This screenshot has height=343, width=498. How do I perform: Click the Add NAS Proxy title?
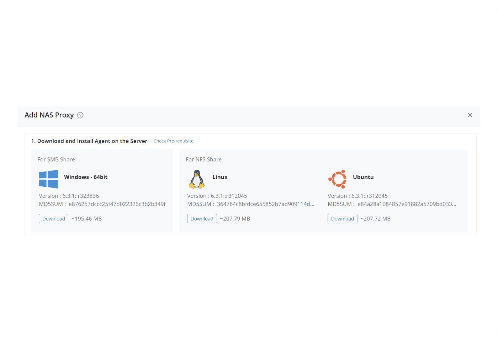pyautogui.click(x=49, y=115)
